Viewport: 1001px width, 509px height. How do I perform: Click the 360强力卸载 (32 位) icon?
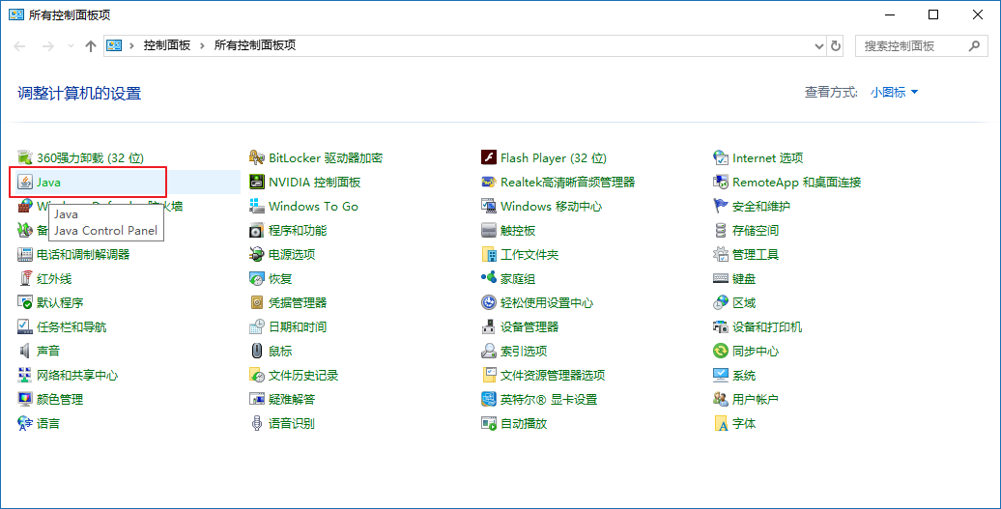[x=26, y=158]
